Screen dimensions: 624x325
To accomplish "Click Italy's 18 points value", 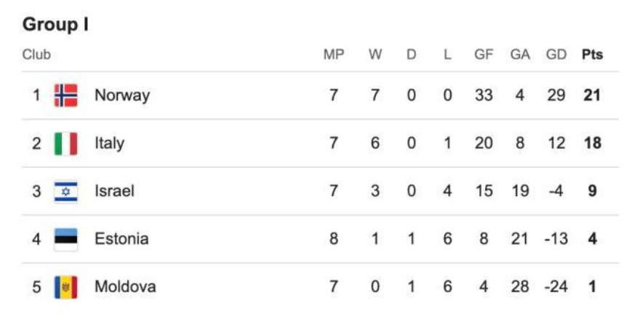I will click(x=592, y=143).
